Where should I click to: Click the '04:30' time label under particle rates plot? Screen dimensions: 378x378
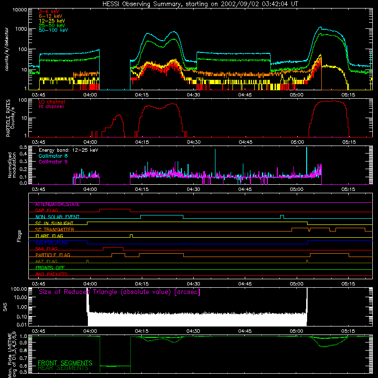point(194,142)
